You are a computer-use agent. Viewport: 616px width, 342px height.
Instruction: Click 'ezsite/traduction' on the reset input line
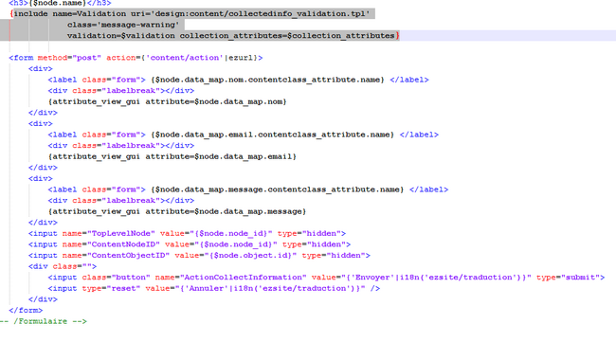coord(306,289)
